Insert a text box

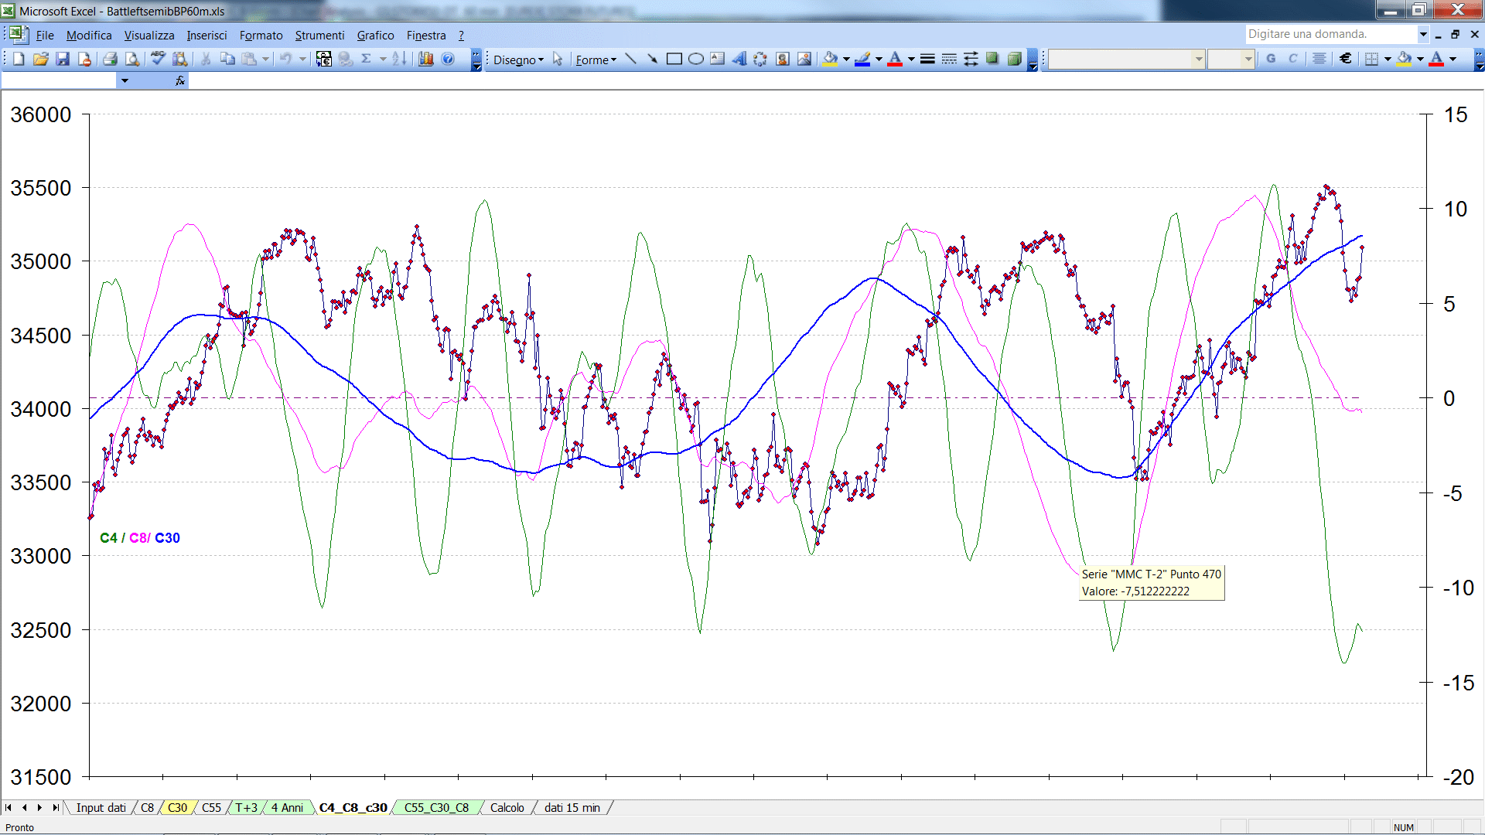point(718,59)
